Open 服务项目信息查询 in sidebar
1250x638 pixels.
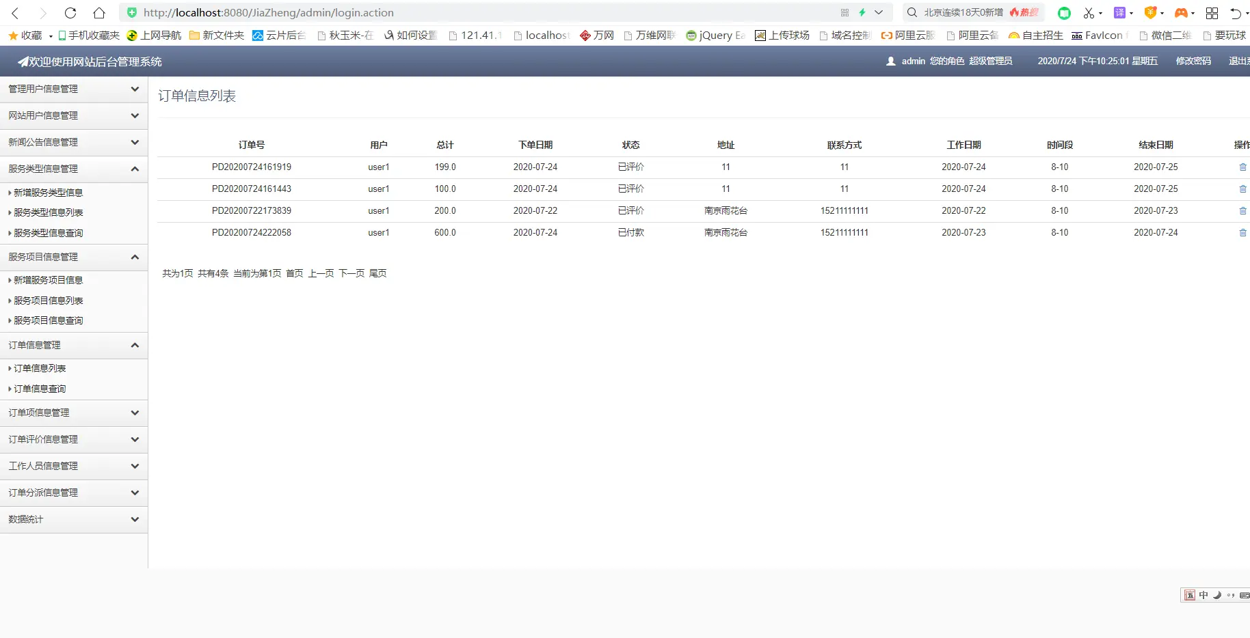(48, 320)
